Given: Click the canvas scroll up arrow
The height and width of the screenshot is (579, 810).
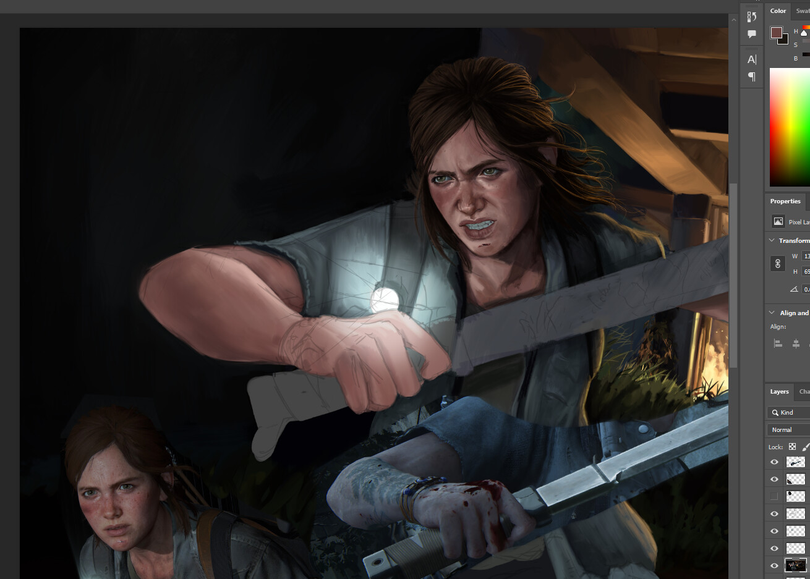Looking at the screenshot, I should click(733, 20).
